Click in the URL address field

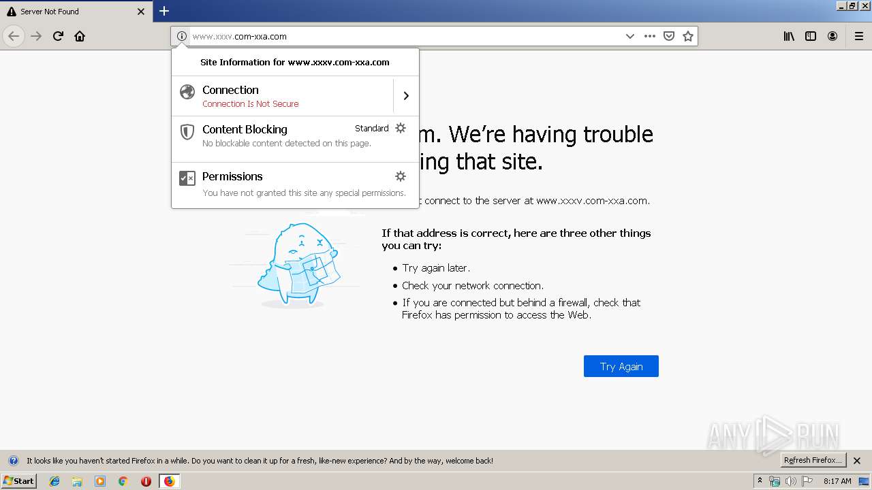pos(405,36)
